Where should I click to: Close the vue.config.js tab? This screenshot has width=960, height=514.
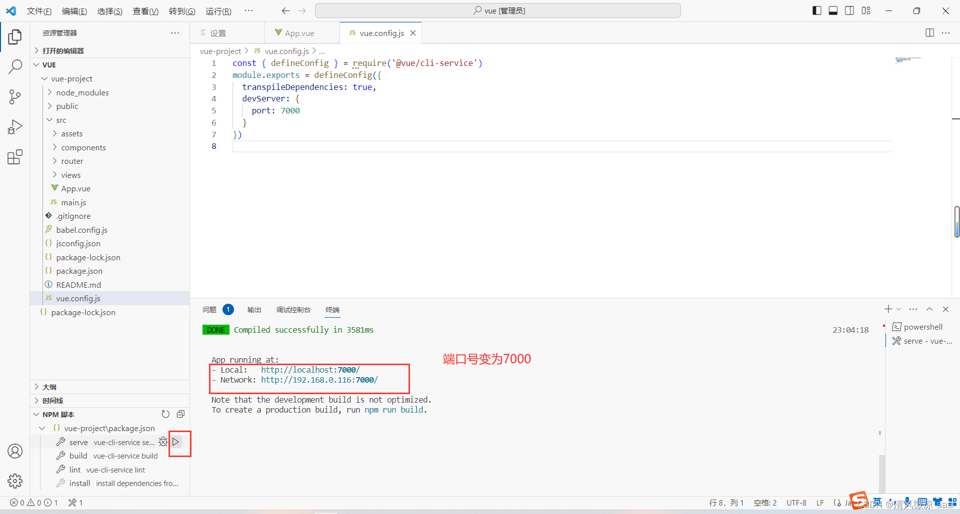[413, 33]
